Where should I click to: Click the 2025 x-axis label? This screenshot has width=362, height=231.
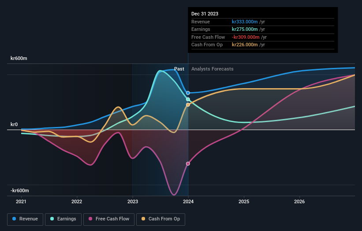(x=244, y=201)
